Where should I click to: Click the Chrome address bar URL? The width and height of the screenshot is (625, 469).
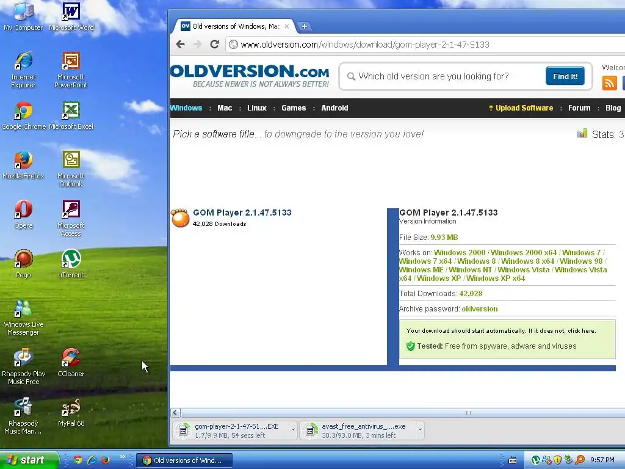[x=365, y=45]
